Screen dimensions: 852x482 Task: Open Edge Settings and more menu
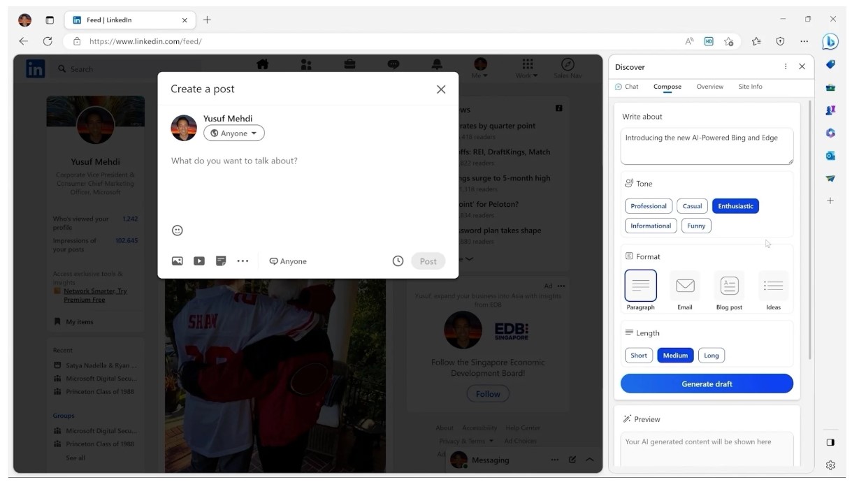[804, 41]
